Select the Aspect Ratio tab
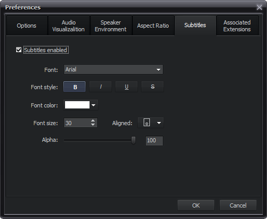267x219 pixels. point(153,26)
